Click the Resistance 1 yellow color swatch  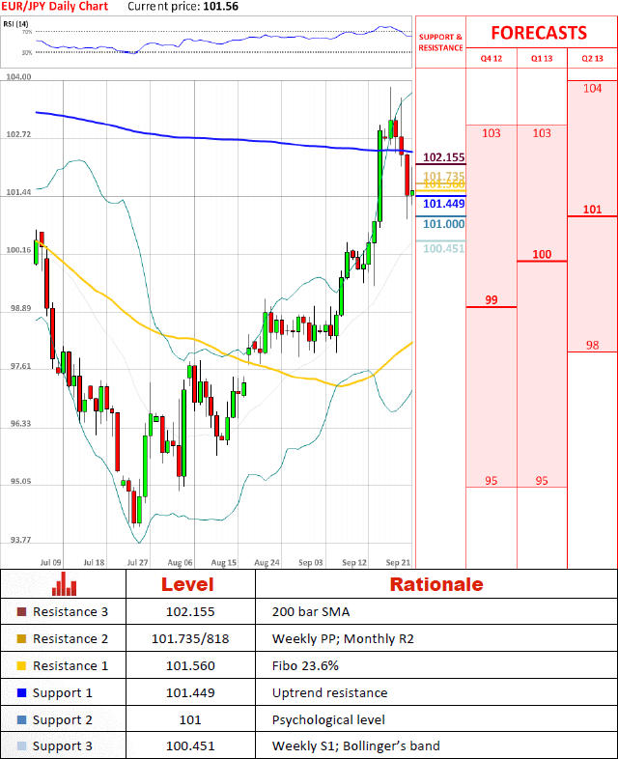(21, 666)
